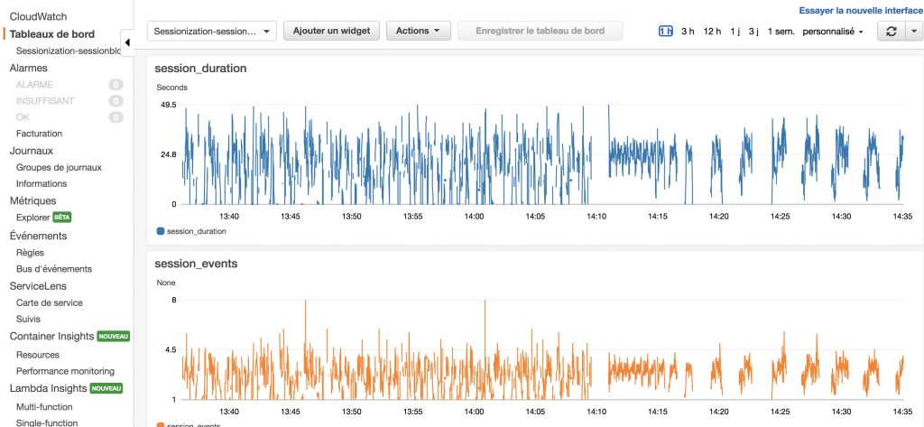Screen dimensions: 924x427
Task: Open Métriques section in sidebar
Action: 33,200
